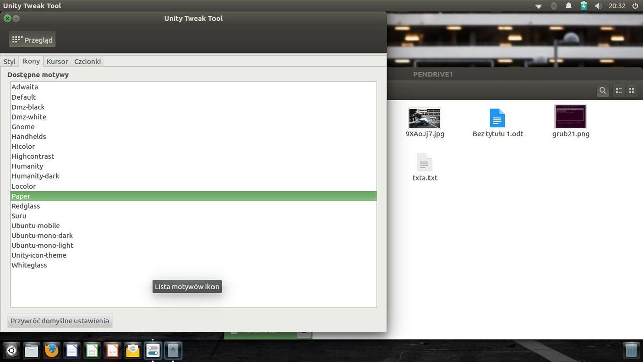This screenshot has width=643, height=362.
Task: Select the grub21.png thumbnail
Action: click(570, 116)
